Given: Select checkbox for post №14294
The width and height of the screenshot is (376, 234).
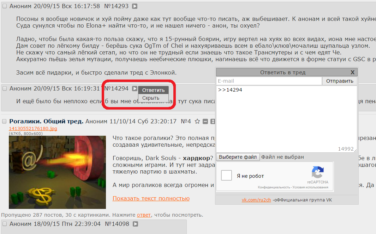Looking at the screenshot, I should [x=5, y=89].
